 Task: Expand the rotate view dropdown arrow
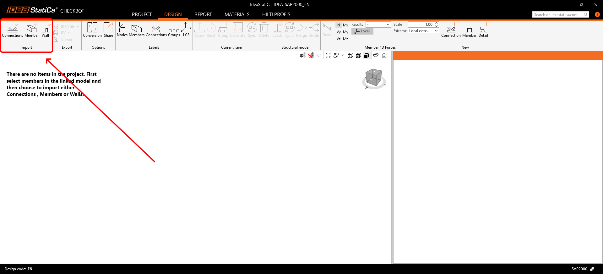click(x=342, y=55)
